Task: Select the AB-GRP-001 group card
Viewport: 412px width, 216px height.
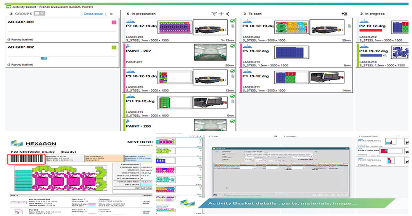Action: [x=62, y=30]
